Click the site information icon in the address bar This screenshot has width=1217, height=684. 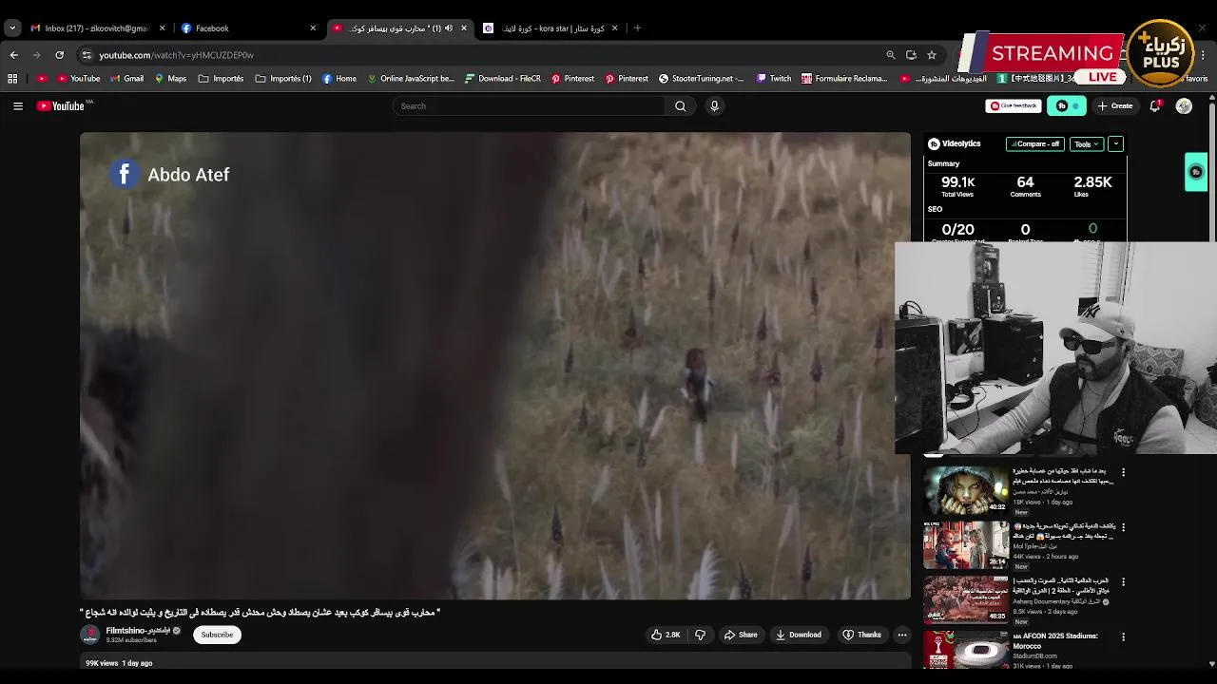coord(87,55)
